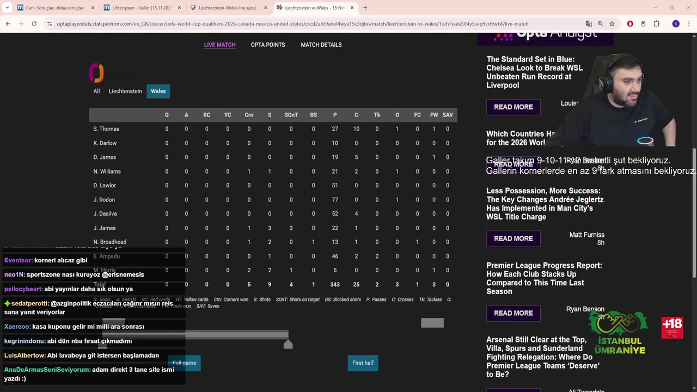Read more on Premier League Progress Report

pyautogui.click(x=513, y=313)
